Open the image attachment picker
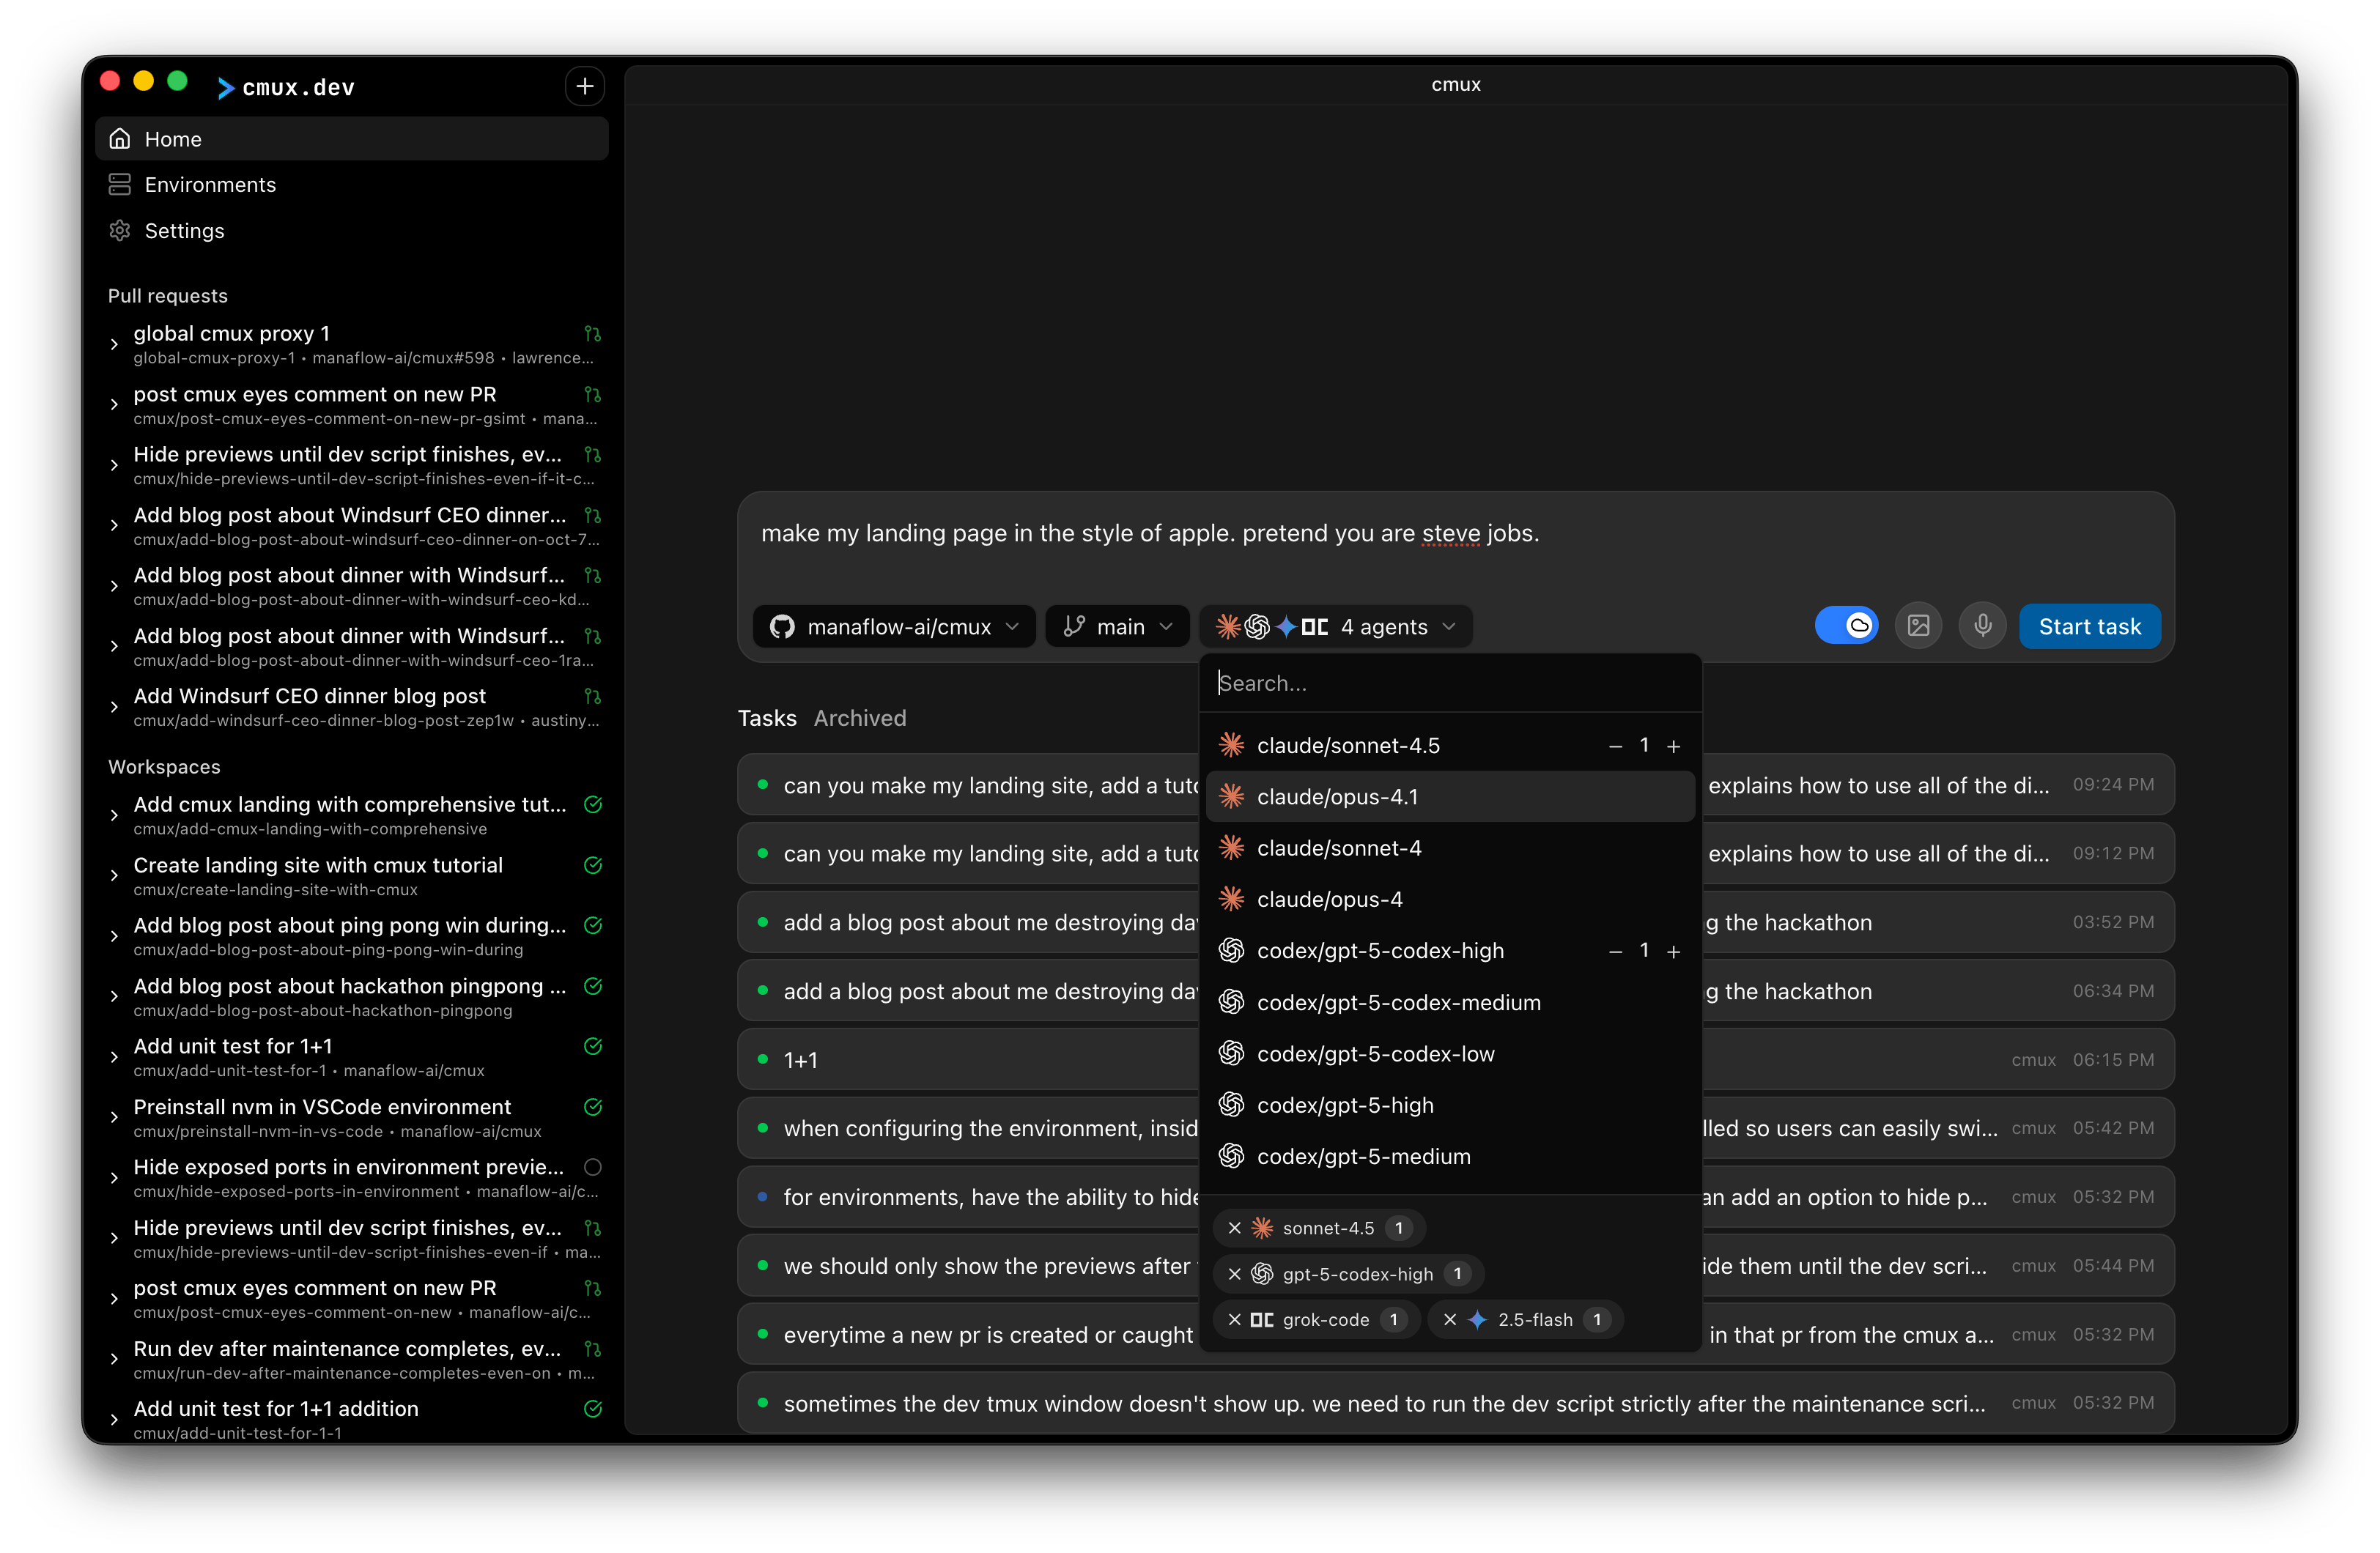 [x=1918, y=625]
